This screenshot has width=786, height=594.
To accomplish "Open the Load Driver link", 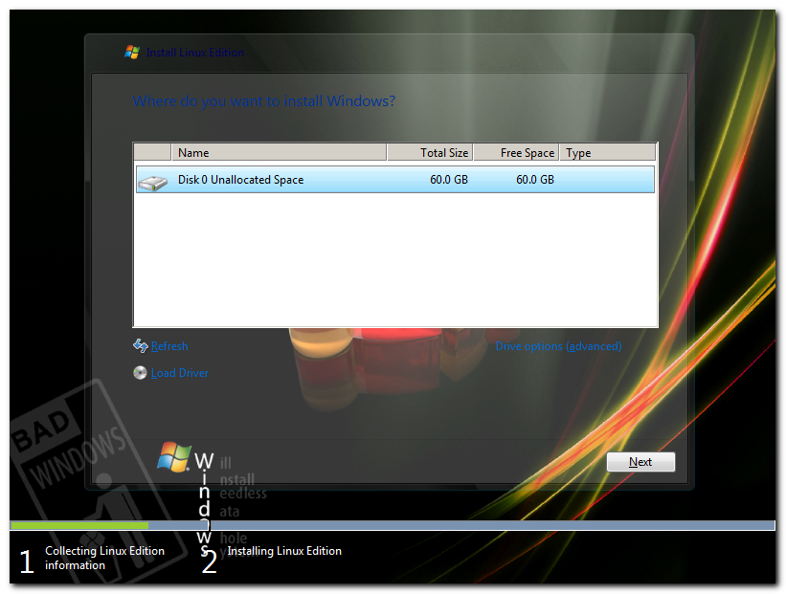I will pyautogui.click(x=179, y=373).
